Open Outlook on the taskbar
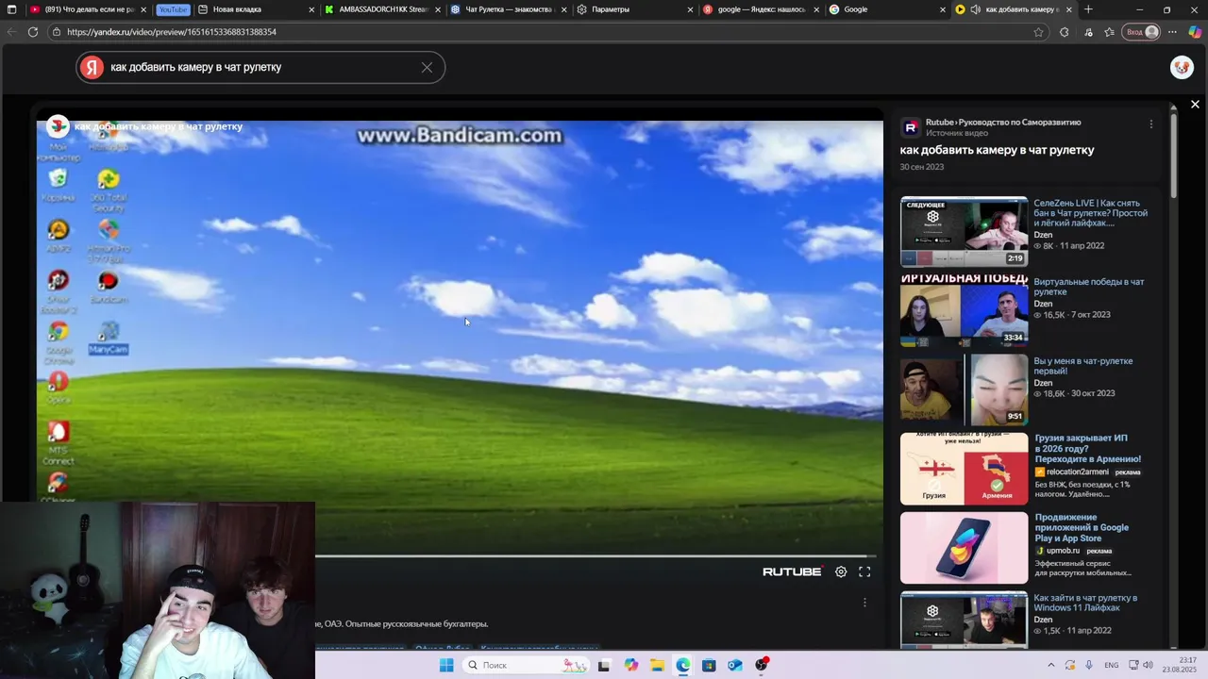Image resolution: width=1208 pixels, height=679 pixels. coord(735,665)
